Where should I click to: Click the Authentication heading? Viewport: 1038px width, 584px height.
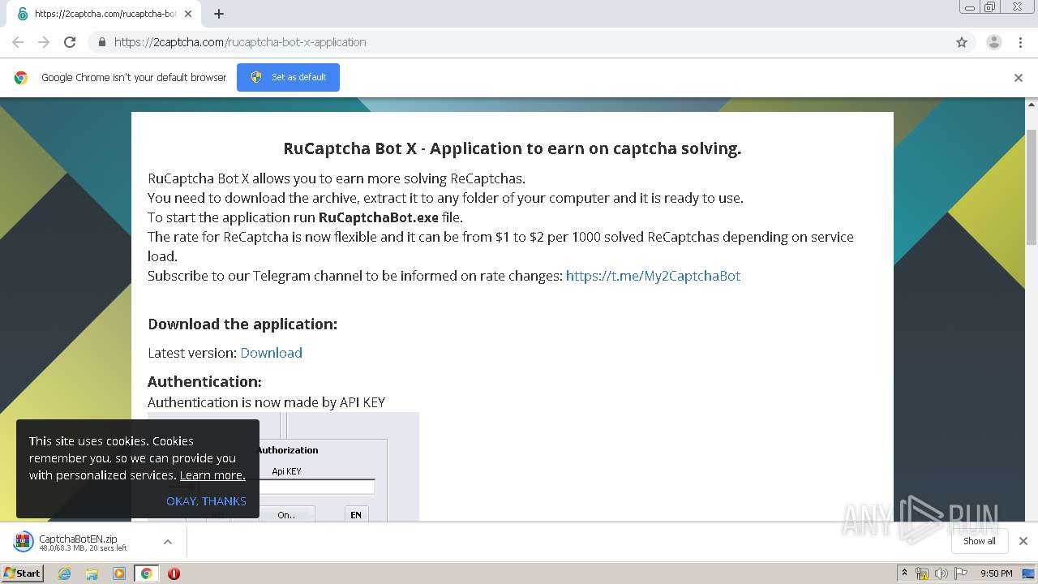(x=204, y=382)
